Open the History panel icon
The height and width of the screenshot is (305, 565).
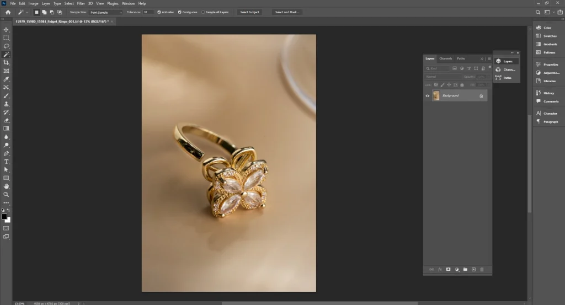[x=538, y=93]
